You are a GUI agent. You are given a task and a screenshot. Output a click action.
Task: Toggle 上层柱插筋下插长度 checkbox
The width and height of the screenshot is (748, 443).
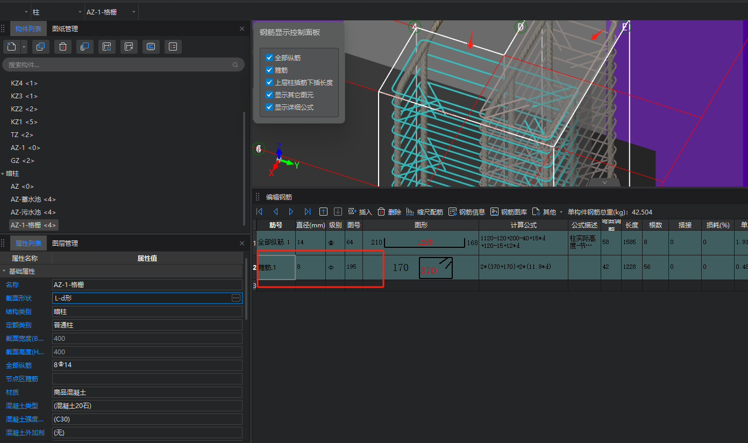point(269,82)
